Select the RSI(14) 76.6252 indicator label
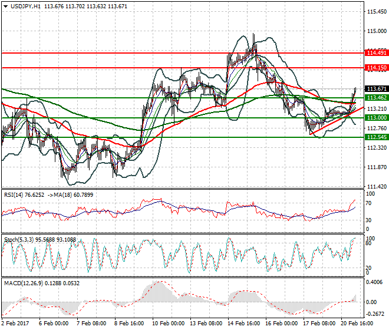 click(24, 195)
